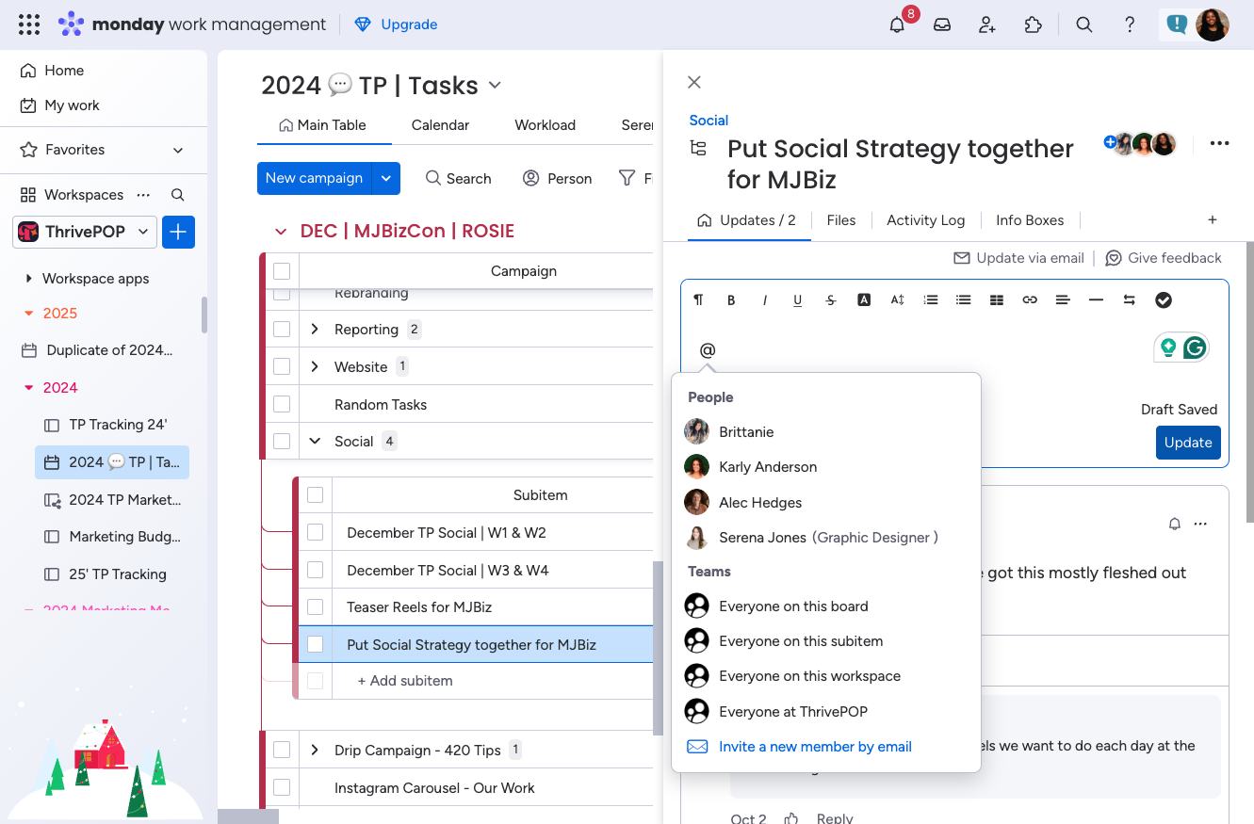
Task: Click the New campaign button
Action: tap(315, 178)
